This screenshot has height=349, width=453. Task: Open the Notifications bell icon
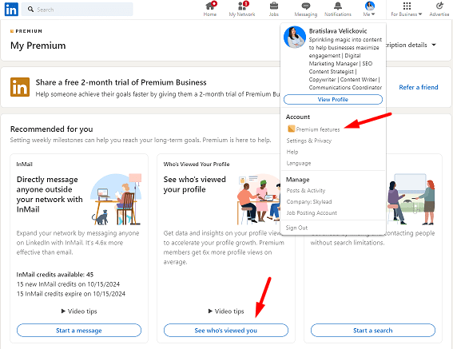click(x=338, y=9)
